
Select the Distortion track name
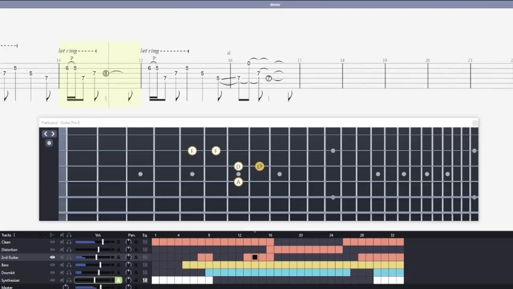pos(9,249)
